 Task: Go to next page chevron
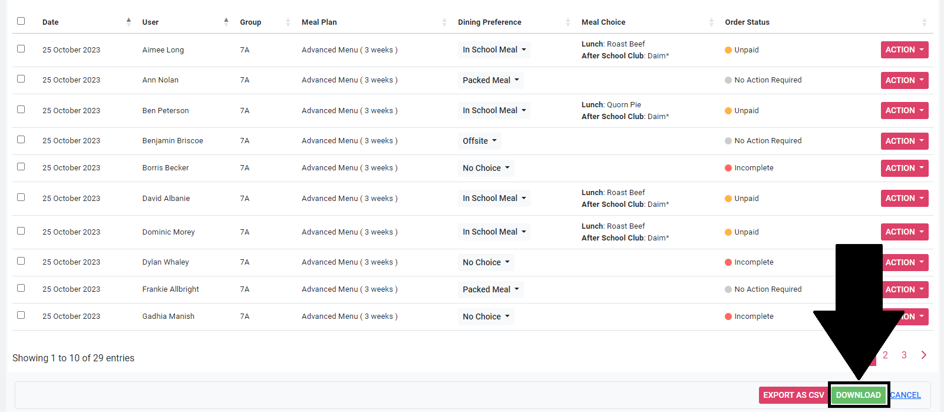tap(923, 355)
